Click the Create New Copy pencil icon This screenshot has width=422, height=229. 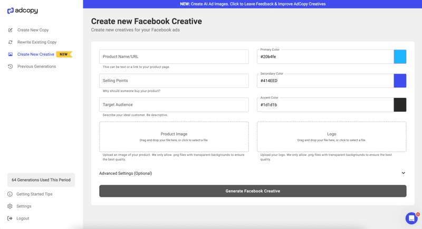coord(10,30)
